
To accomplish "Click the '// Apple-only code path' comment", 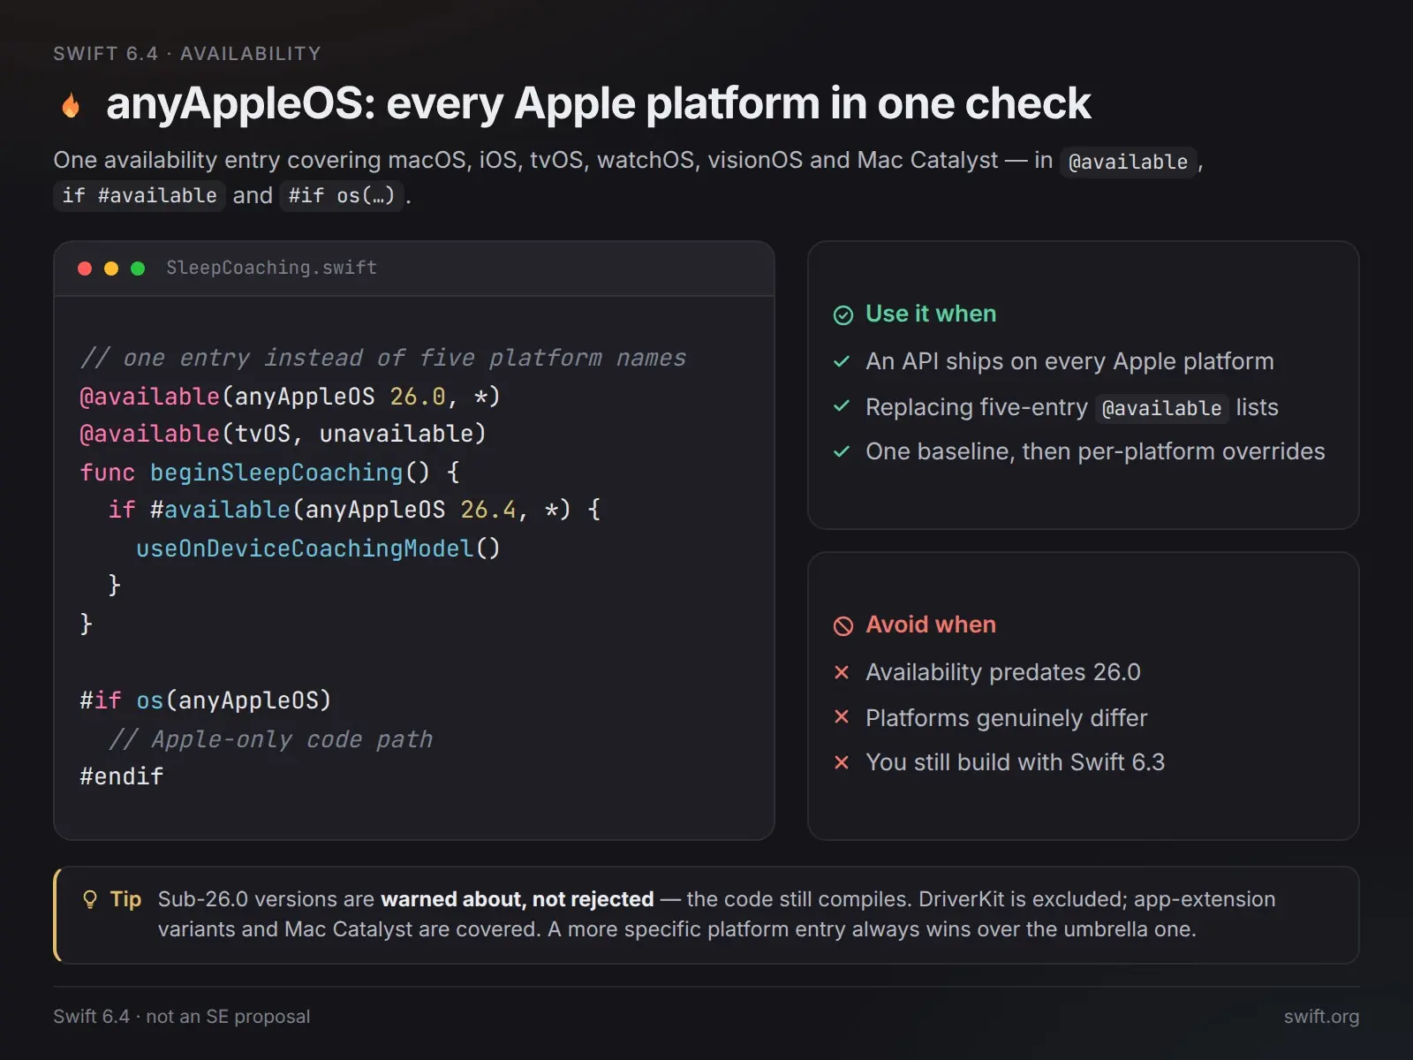I will tap(271, 739).
